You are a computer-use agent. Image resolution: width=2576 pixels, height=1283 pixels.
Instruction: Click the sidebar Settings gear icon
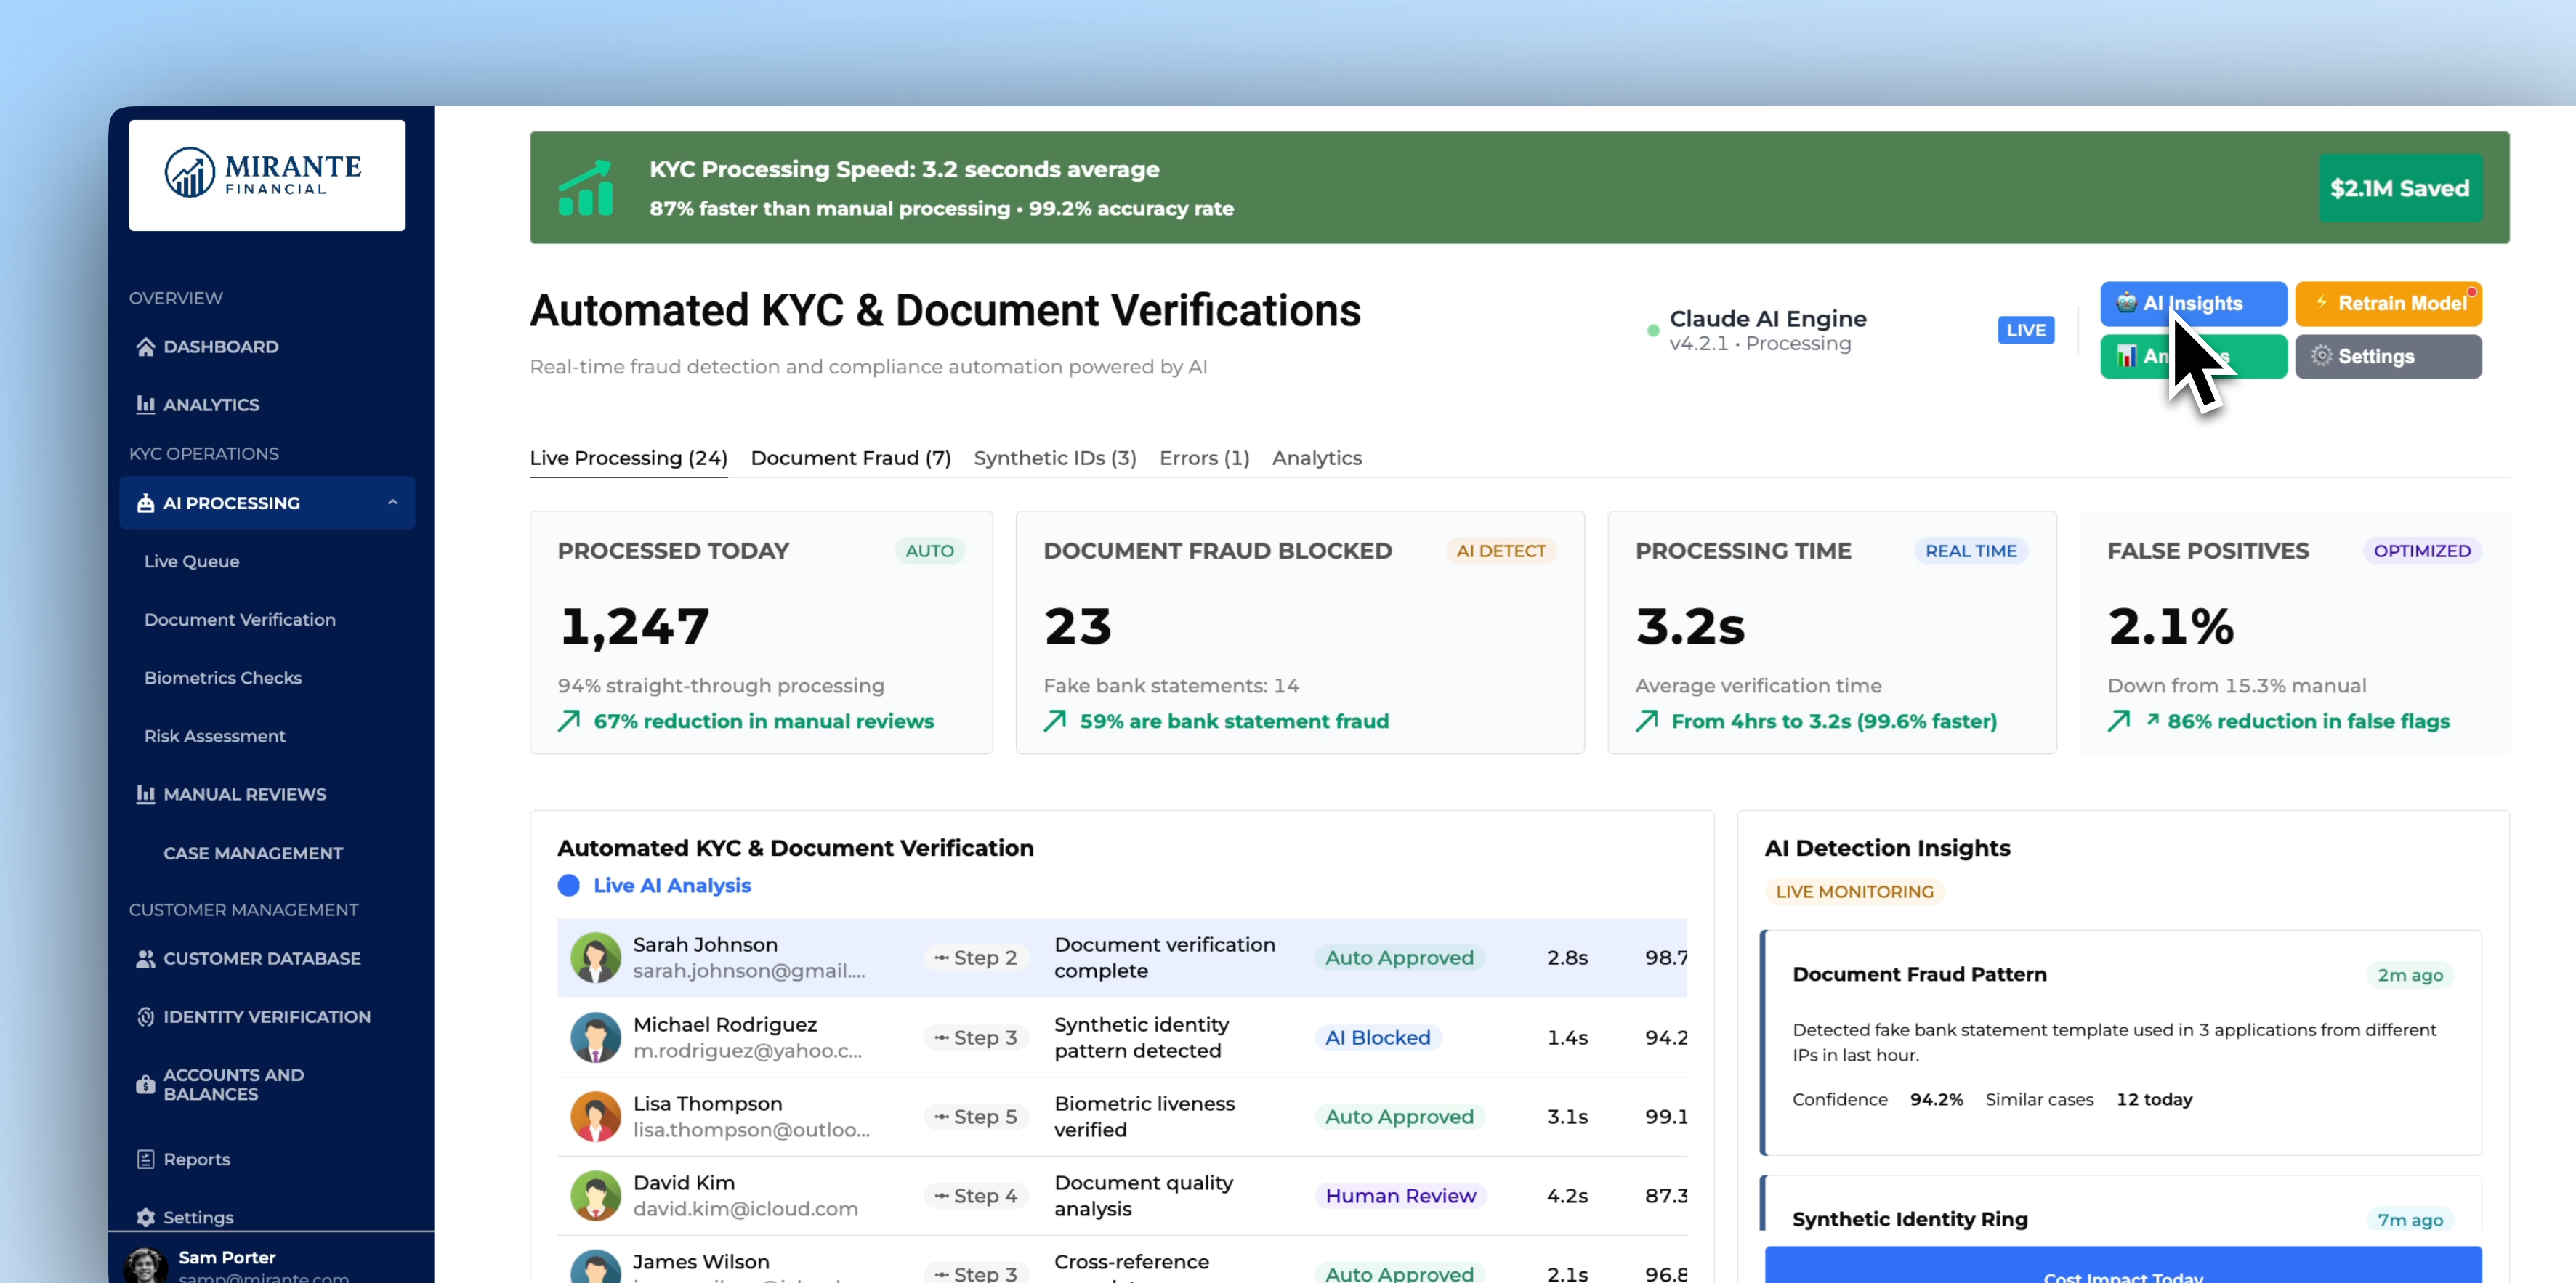[146, 1217]
